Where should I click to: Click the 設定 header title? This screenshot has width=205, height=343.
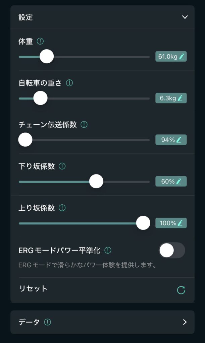pyautogui.click(x=25, y=17)
